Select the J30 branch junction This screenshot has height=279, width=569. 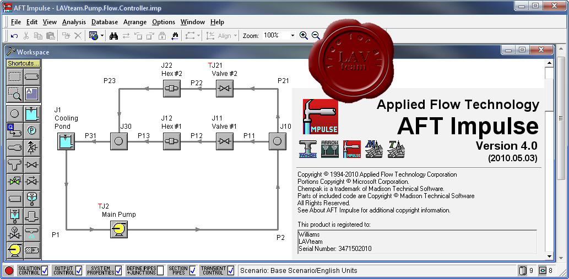point(118,141)
